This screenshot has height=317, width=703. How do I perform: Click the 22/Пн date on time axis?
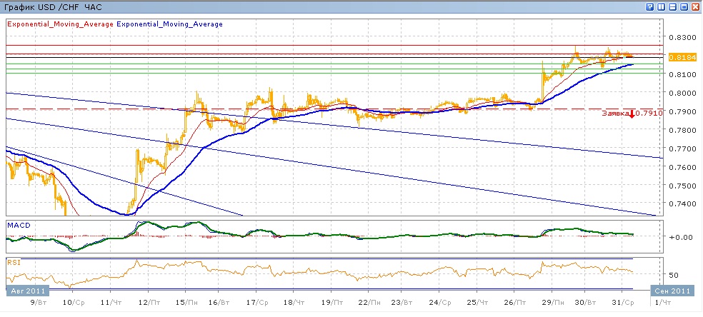(367, 303)
